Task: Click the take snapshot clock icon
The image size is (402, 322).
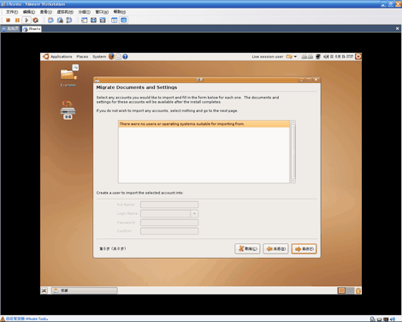Action: tap(50, 21)
